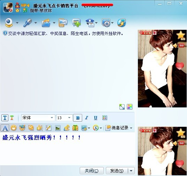Viewport: 187px width, 176px height.
Task: Expand the 消息记录 dropdown arrow
Action: click(x=131, y=128)
